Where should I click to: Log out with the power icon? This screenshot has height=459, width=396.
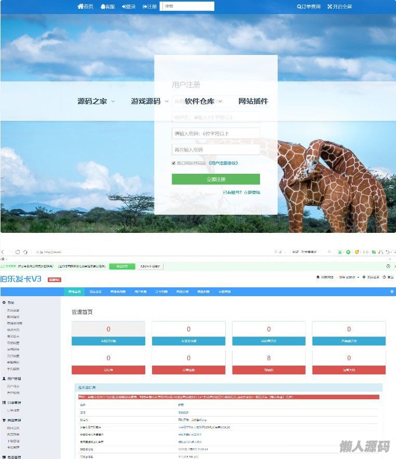coord(388,277)
